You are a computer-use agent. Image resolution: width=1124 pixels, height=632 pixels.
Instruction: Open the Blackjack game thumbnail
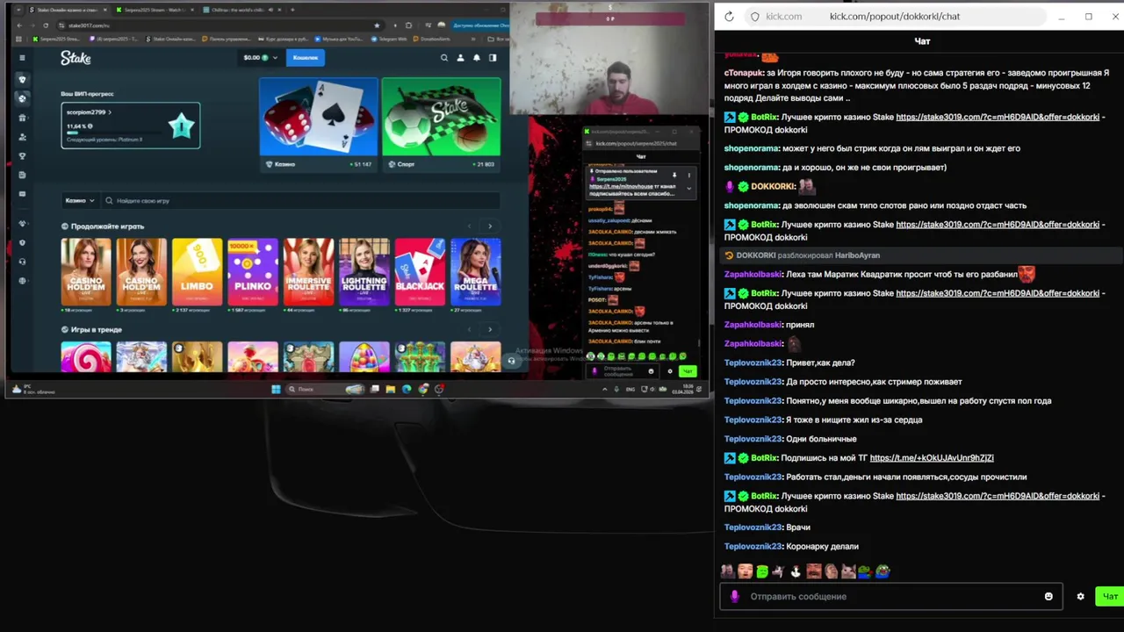coord(420,272)
